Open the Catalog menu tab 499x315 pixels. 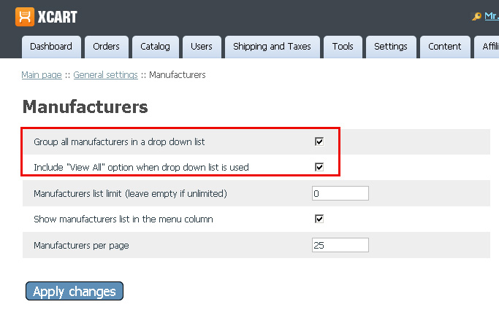(x=155, y=47)
